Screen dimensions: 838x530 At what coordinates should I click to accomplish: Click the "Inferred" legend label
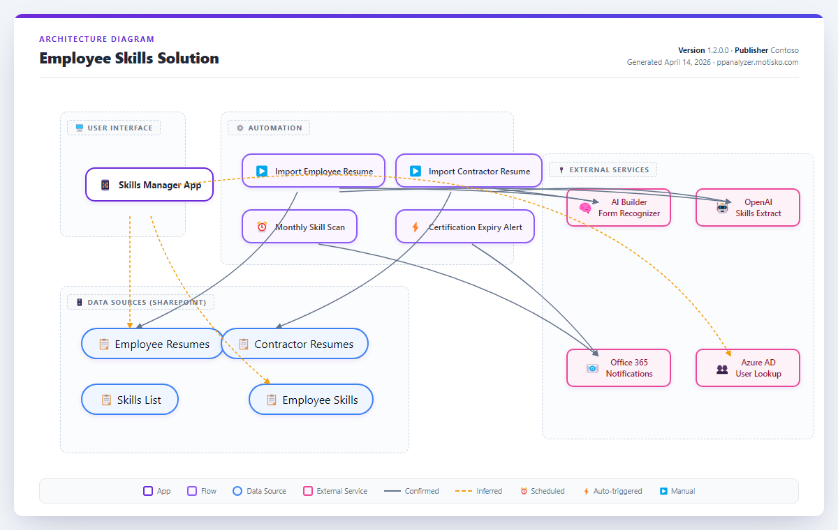(x=489, y=491)
